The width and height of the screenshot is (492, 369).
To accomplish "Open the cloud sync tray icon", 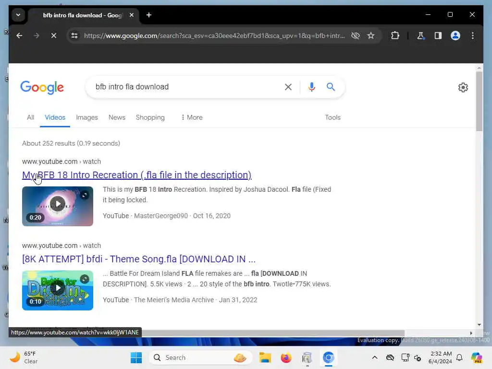I will [390, 357].
